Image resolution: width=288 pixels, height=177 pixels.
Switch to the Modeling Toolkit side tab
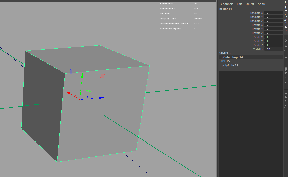(x=286, y=49)
